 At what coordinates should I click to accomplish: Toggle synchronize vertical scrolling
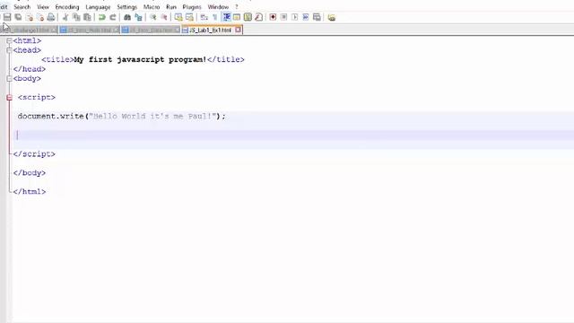tap(178, 17)
